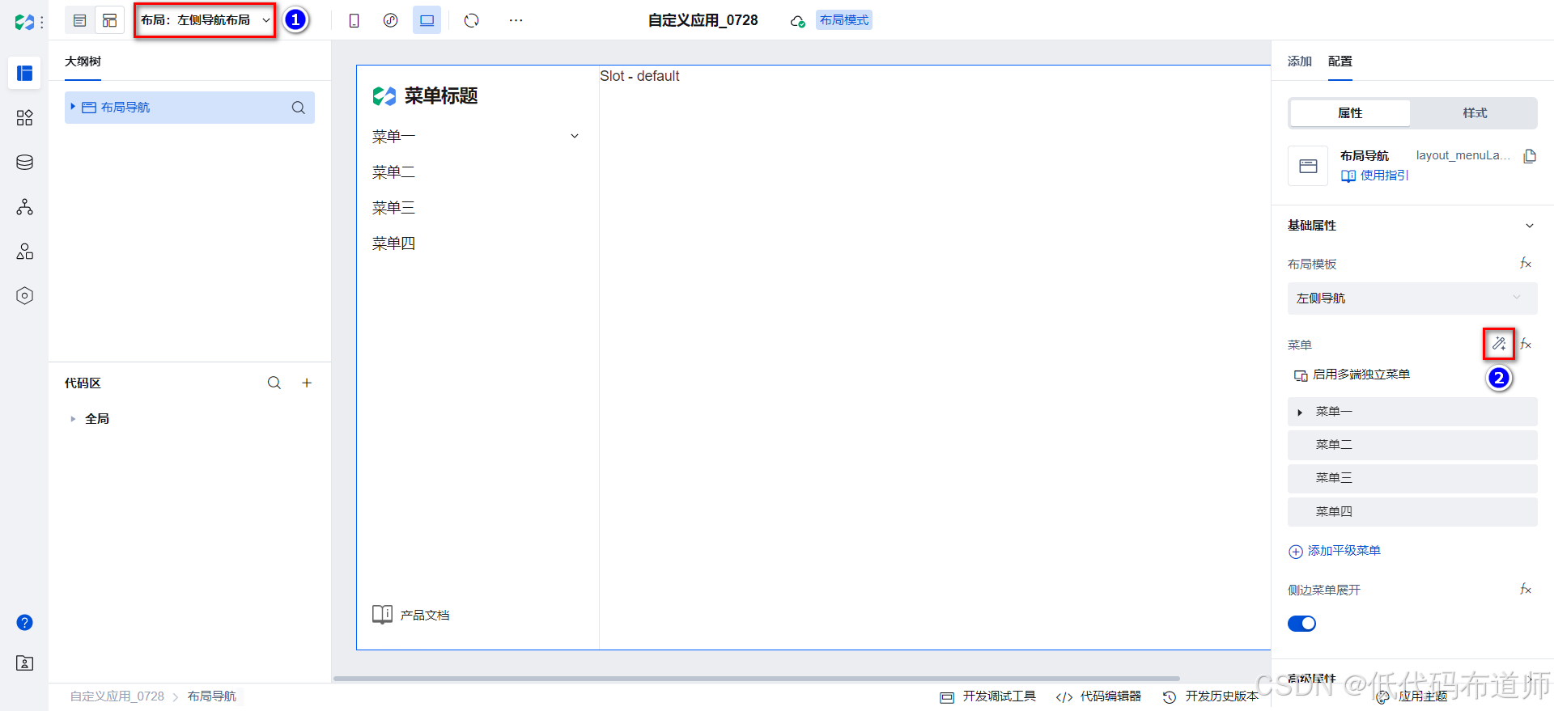Click the 布局导航 component icon box

[x=1308, y=166]
